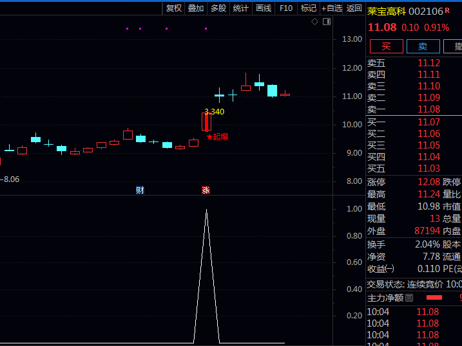Click the current price 11.08 header
Viewport: 462px width, 346px height.
[x=382, y=28]
